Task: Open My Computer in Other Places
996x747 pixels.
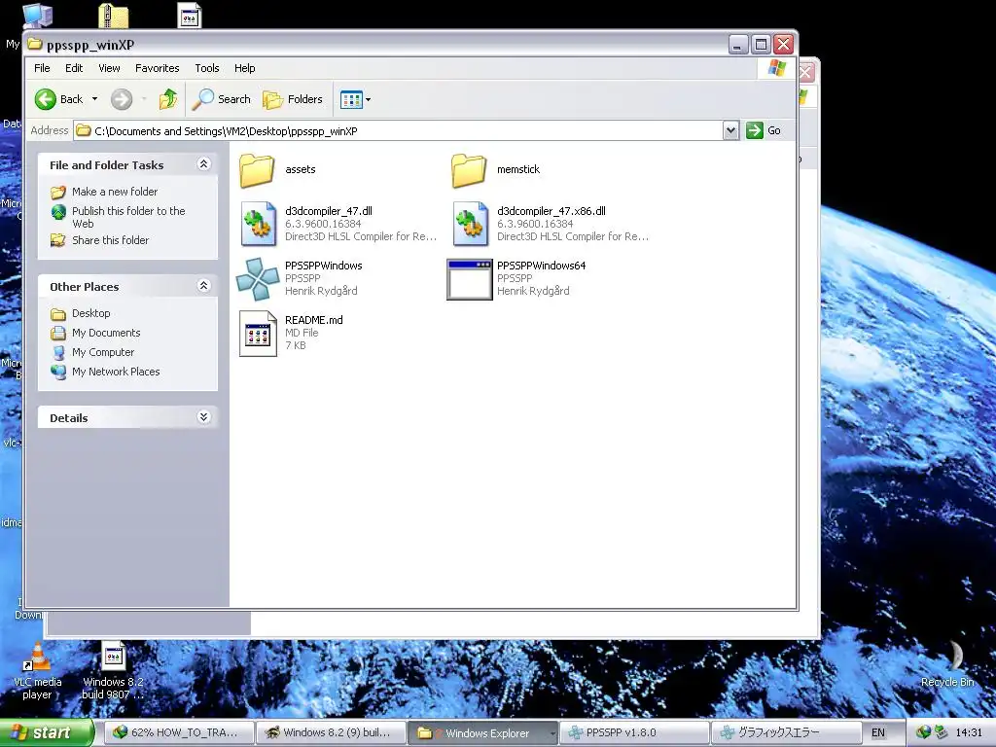Action: point(103,352)
